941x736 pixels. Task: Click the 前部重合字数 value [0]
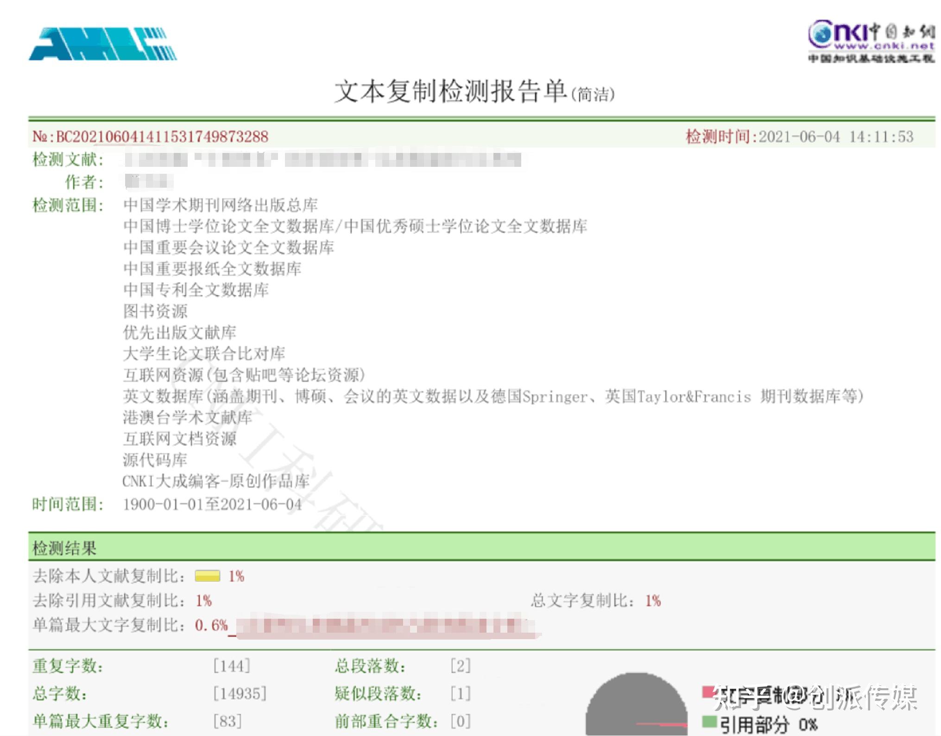pyautogui.click(x=461, y=721)
